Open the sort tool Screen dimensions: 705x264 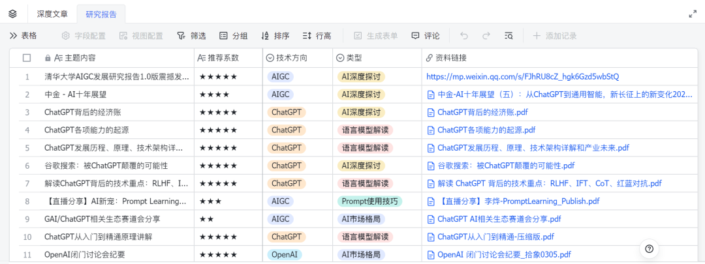pyautogui.click(x=275, y=36)
